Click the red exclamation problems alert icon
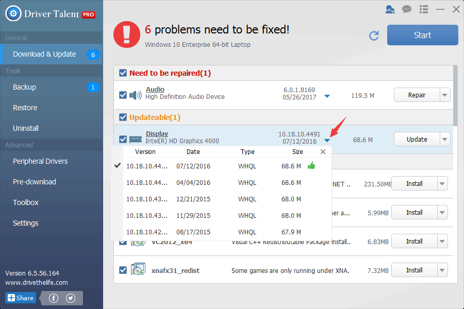Image resolution: width=464 pixels, height=309 pixels. point(127,34)
